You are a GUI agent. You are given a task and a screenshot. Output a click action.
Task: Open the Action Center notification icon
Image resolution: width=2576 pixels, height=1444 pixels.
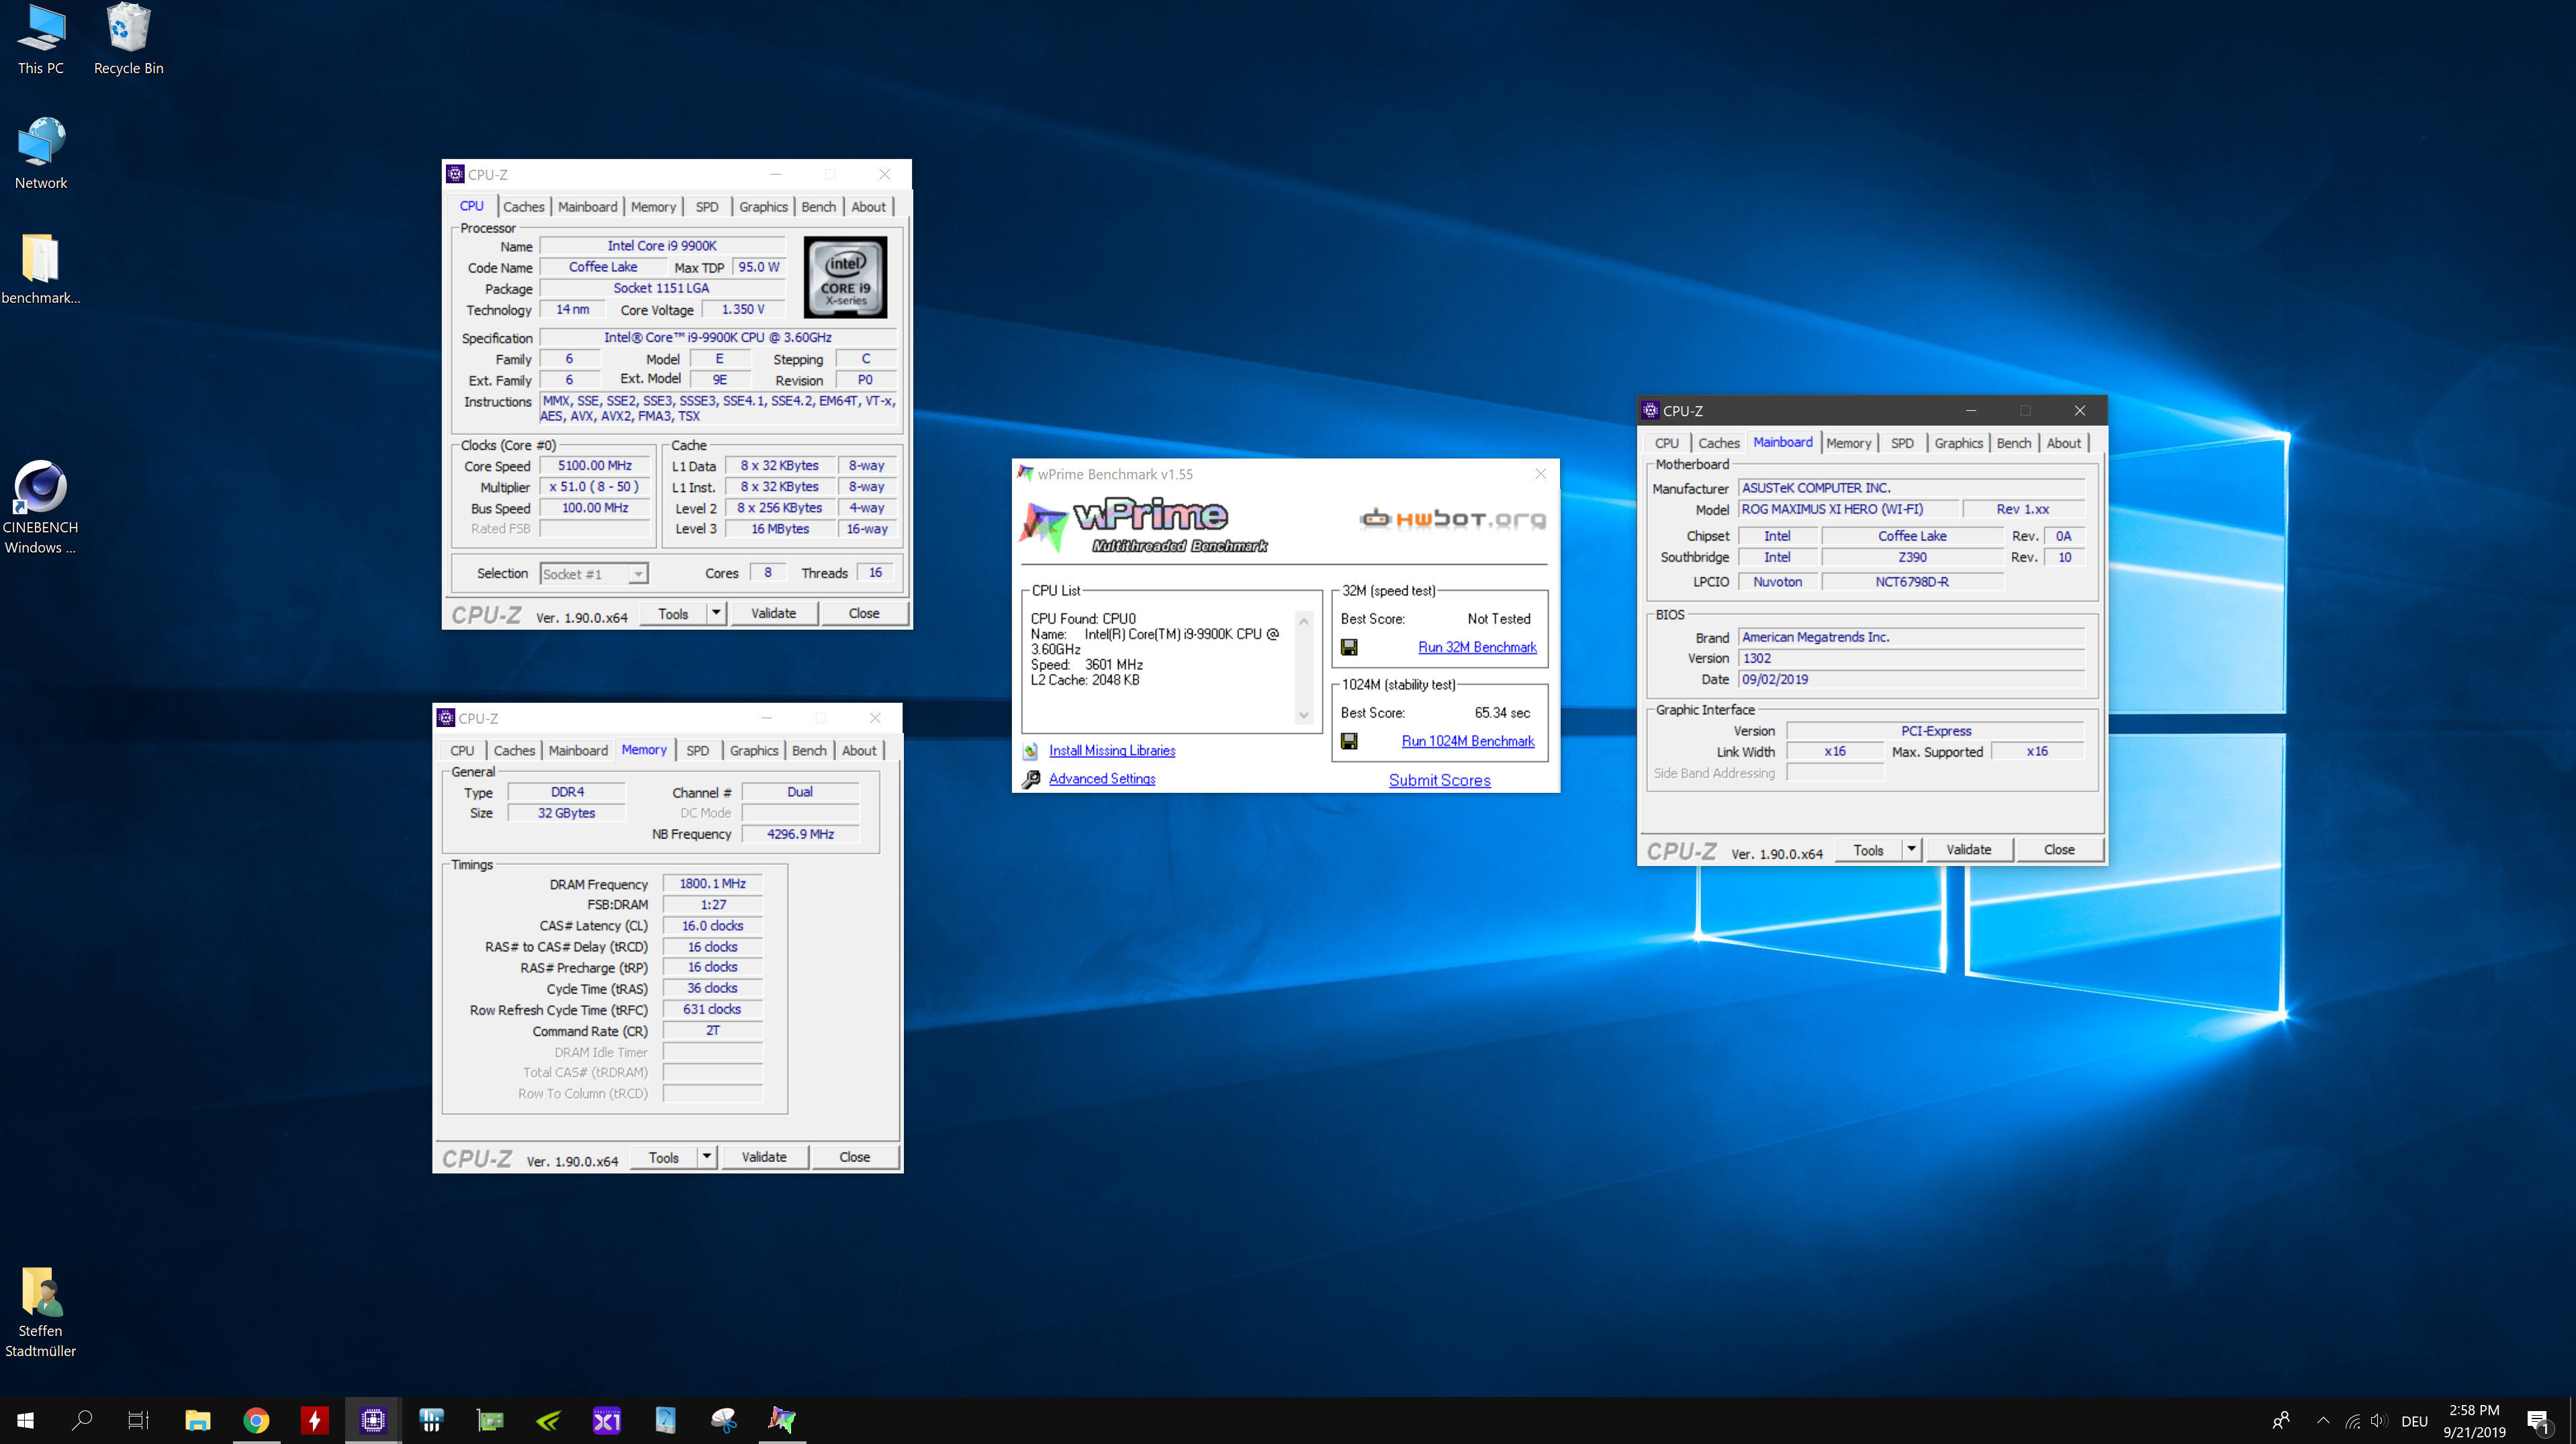pyautogui.click(x=2538, y=1421)
